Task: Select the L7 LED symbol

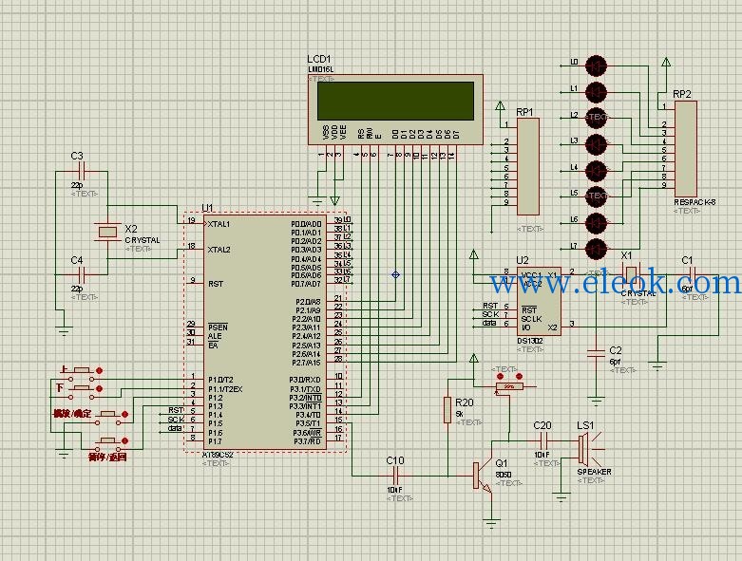Action: 597,249
